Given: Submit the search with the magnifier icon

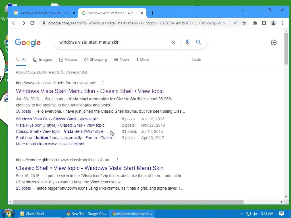Looking at the screenshot, I should click(x=198, y=42).
